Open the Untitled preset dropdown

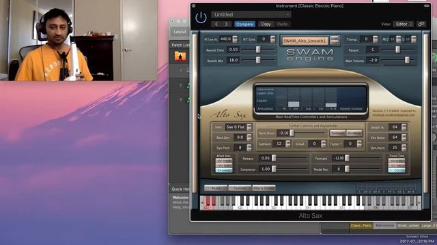[x=251, y=14]
